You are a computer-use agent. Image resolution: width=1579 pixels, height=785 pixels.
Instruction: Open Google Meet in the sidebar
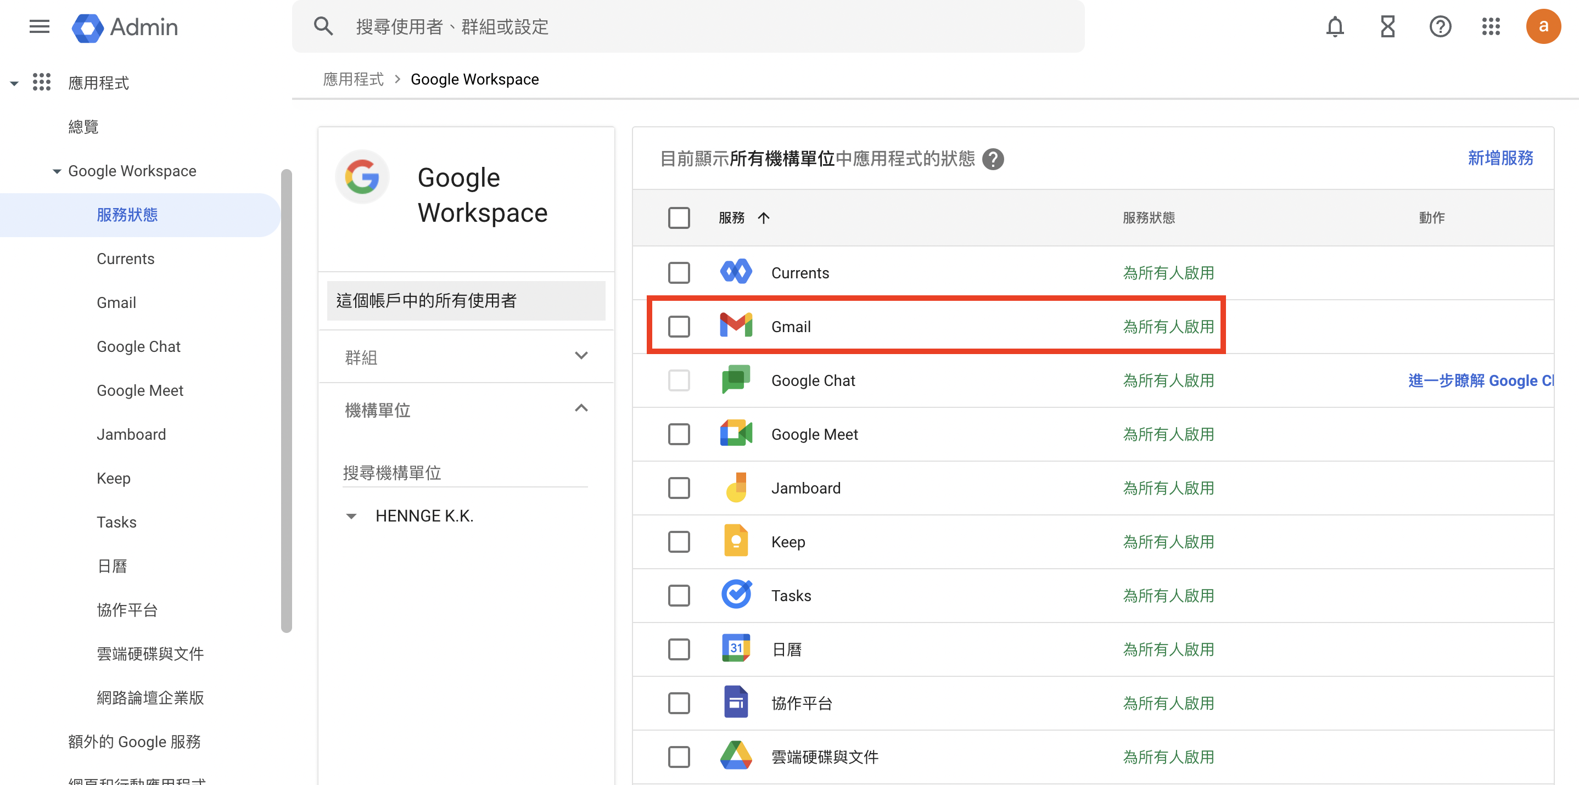140,390
